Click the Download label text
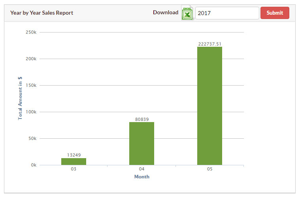 [166, 13]
